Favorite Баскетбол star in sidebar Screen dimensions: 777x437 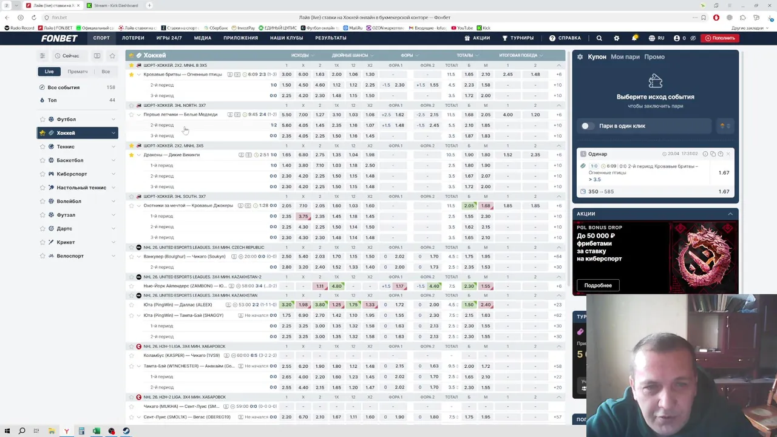(x=42, y=160)
